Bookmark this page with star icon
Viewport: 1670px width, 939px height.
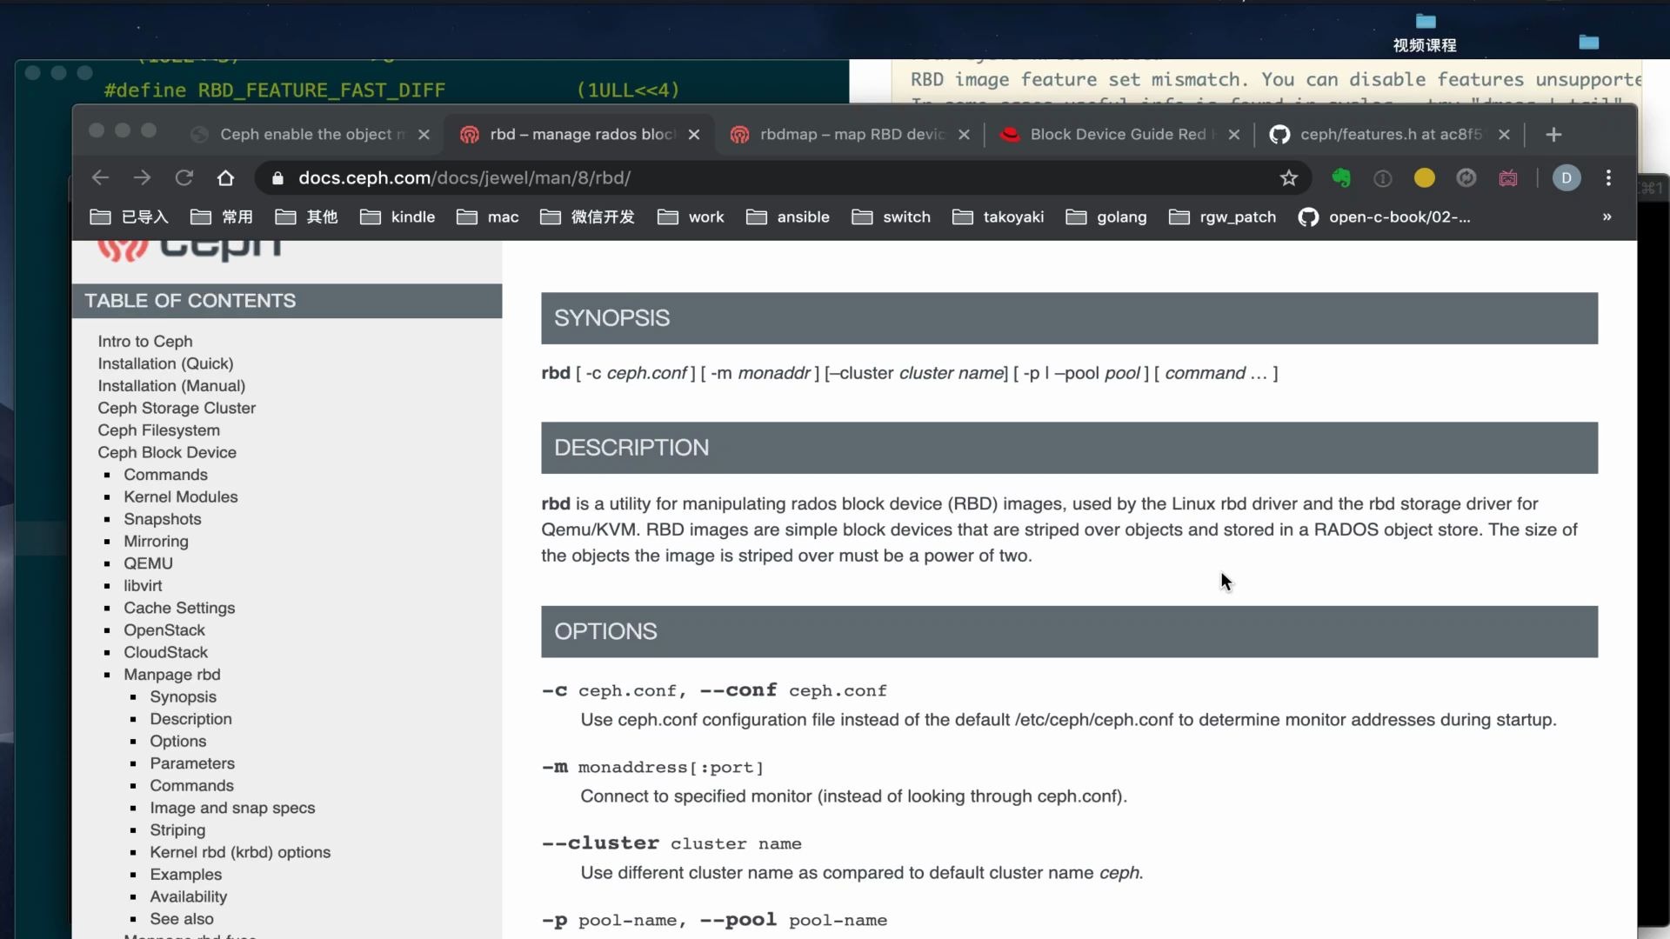click(1289, 178)
